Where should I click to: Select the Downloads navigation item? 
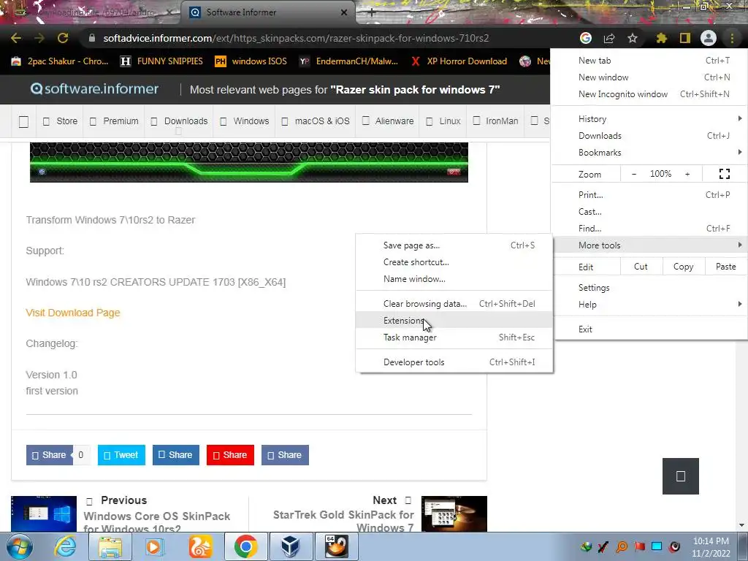180,121
